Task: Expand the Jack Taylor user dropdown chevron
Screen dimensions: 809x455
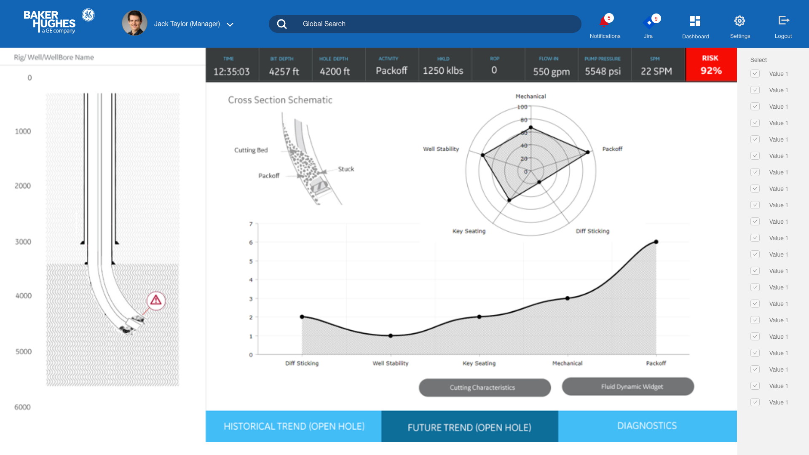Action: click(230, 24)
